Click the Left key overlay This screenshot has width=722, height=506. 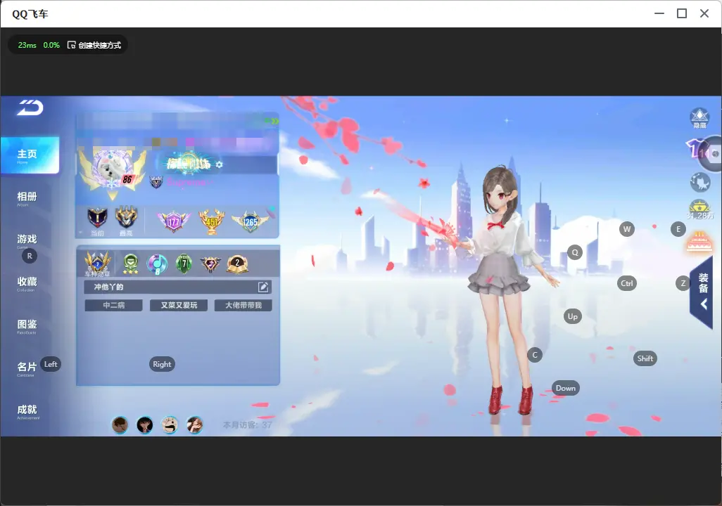[x=51, y=364]
